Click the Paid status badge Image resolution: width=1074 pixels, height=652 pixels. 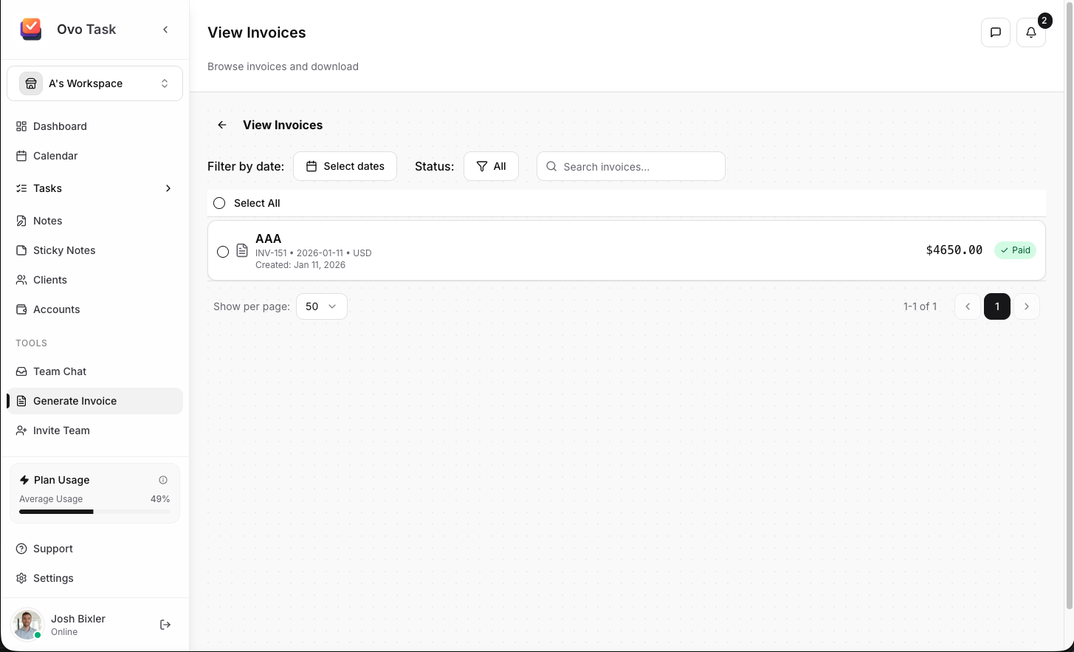tap(1015, 250)
